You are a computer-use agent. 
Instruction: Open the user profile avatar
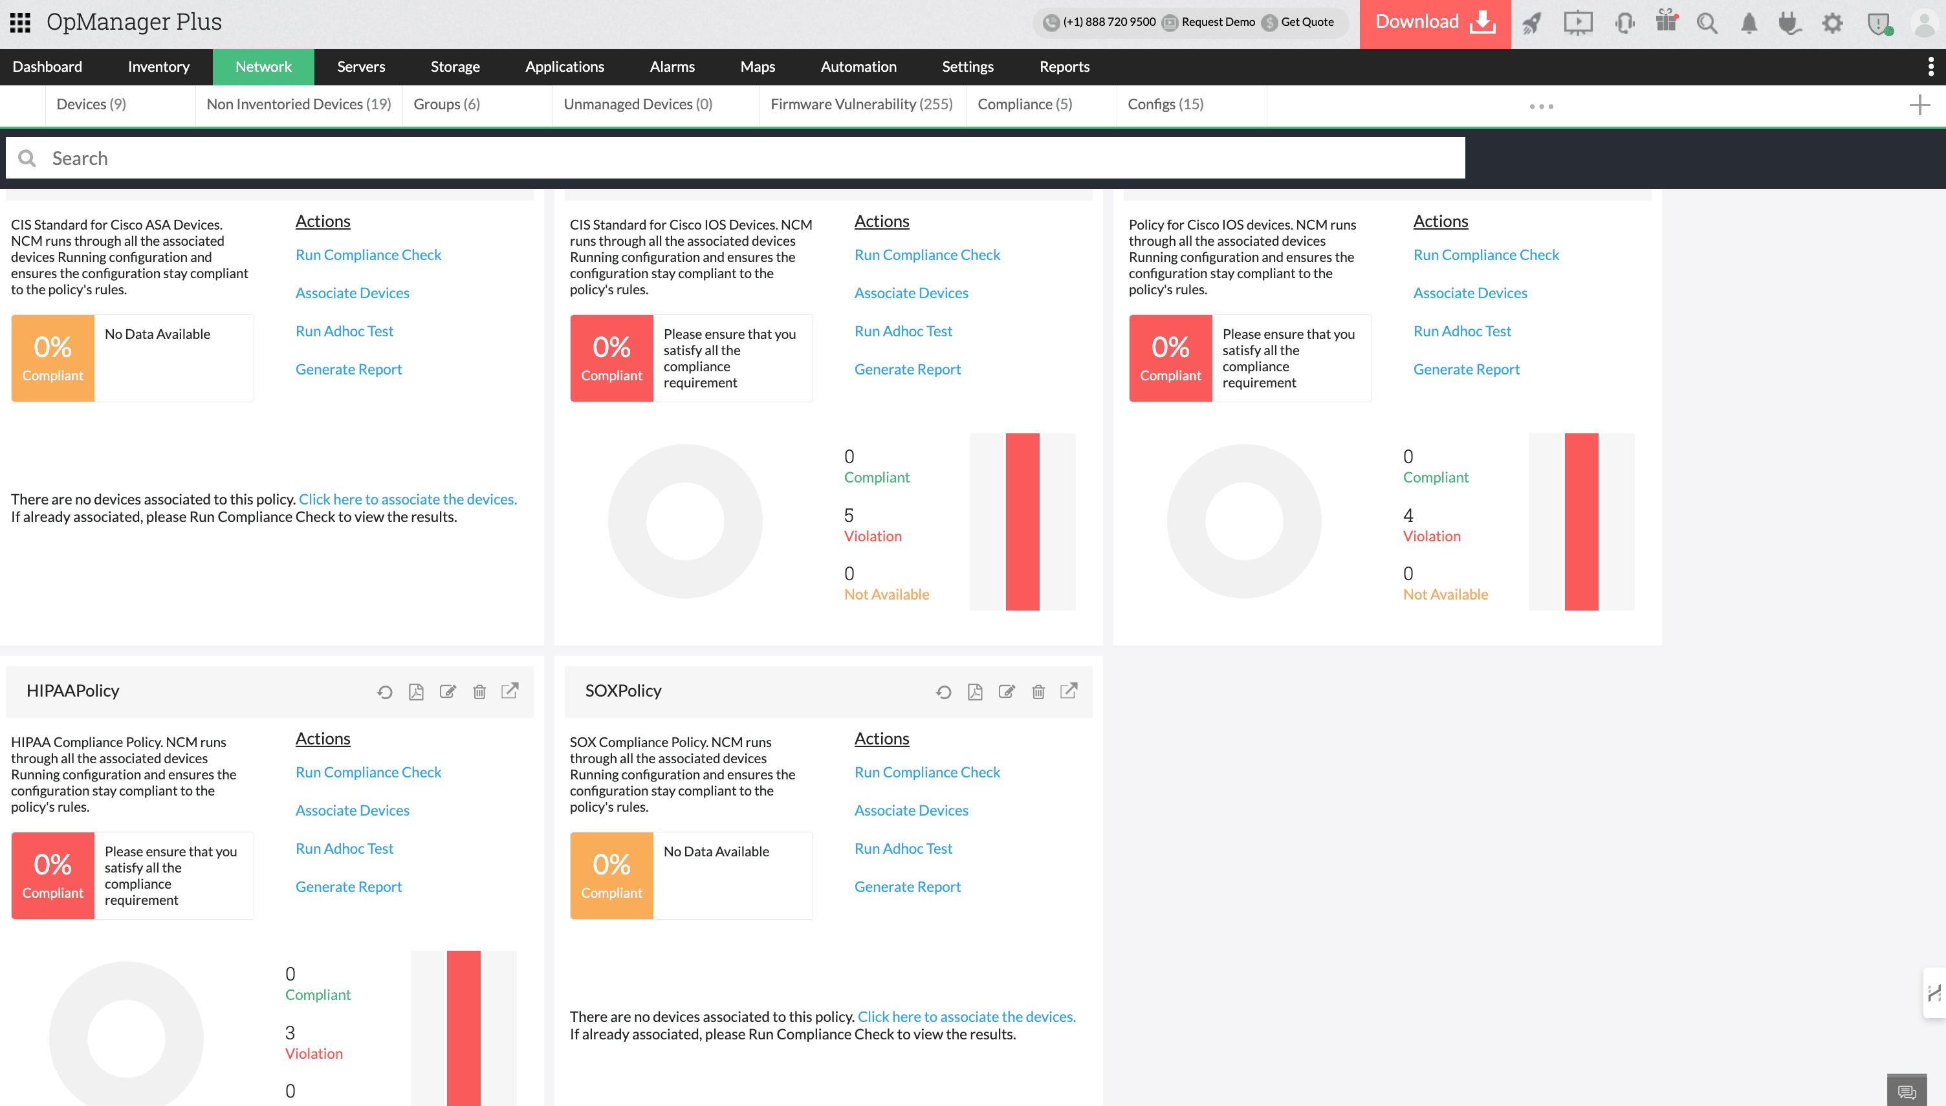[x=1925, y=23]
